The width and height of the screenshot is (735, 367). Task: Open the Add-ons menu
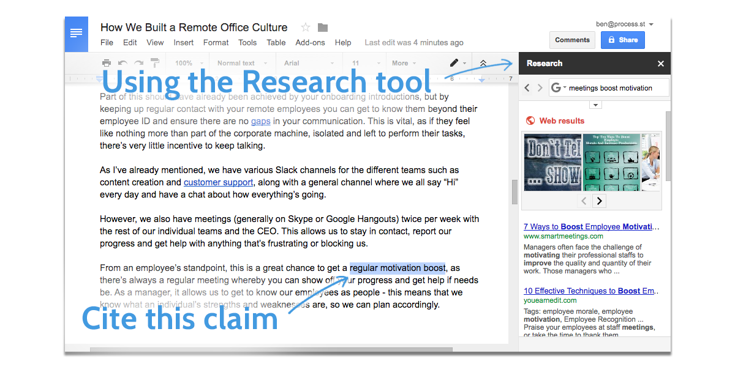point(310,43)
